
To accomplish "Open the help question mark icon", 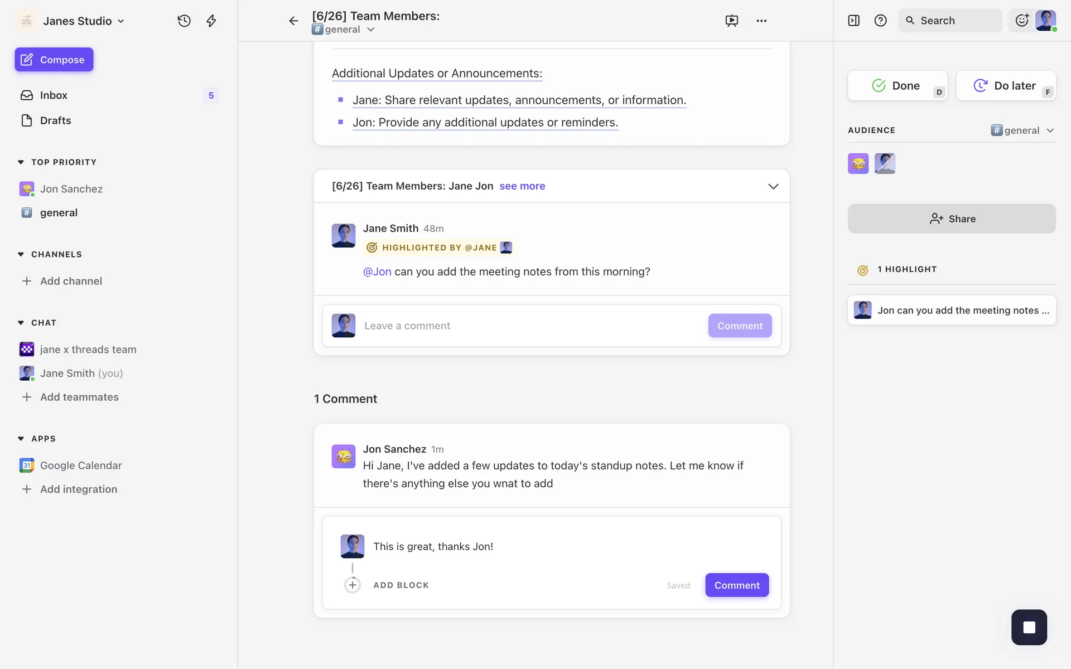I will pos(880,21).
